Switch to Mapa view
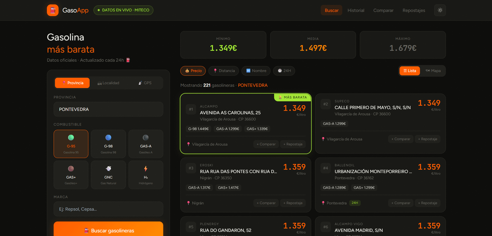The height and width of the screenshot is (236, 492). 433,71
